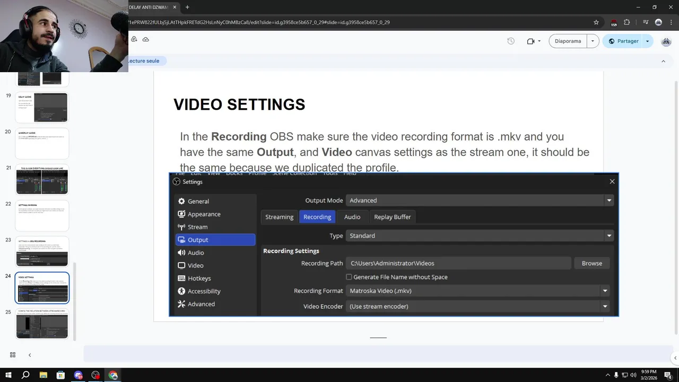This screenshot has width=679, height=382.
Task: Open the Google account avatar
Action: pos(666,41)
